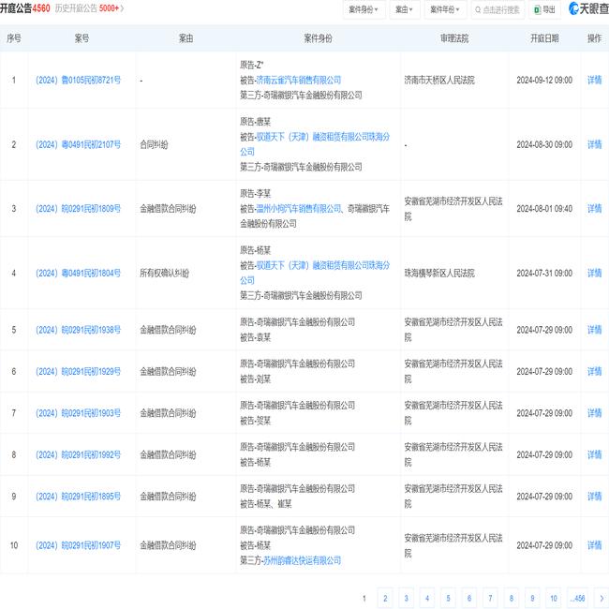
Task: Jump to last page 456
Action: [576, 598]
